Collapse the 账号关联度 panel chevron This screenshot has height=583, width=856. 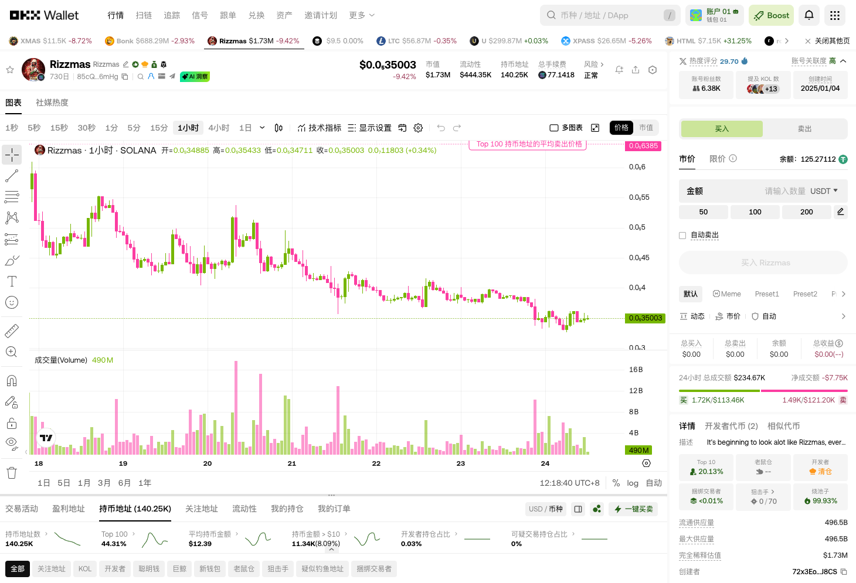[843, 61]
